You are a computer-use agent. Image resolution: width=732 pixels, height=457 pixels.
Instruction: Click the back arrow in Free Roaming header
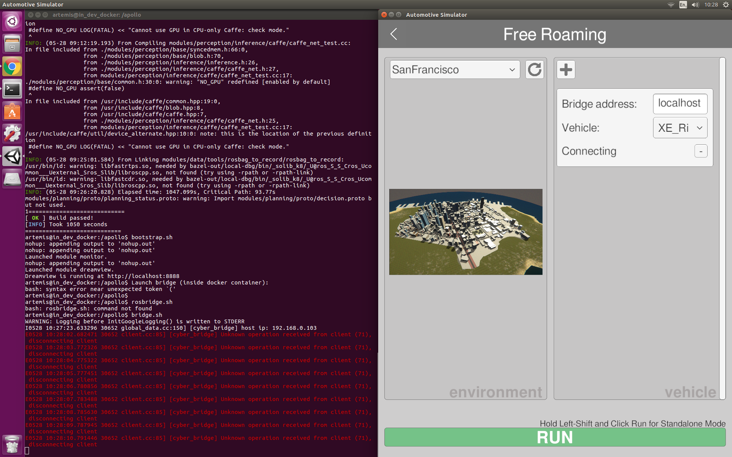tap(394, 34)
